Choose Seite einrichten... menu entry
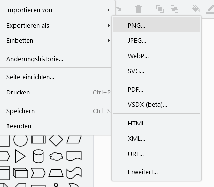Image resolution: width=214 pixels, height=187 pixels. point(55,77)
